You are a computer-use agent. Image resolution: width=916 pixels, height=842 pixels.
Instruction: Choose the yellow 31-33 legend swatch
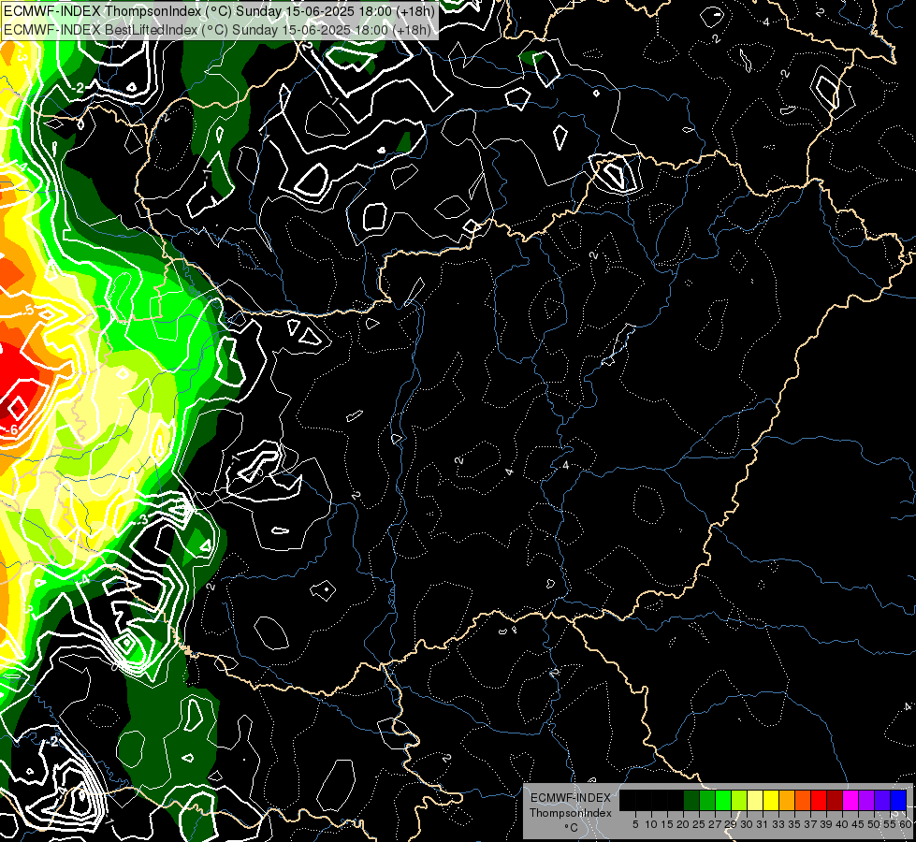(x=771, y=800)
